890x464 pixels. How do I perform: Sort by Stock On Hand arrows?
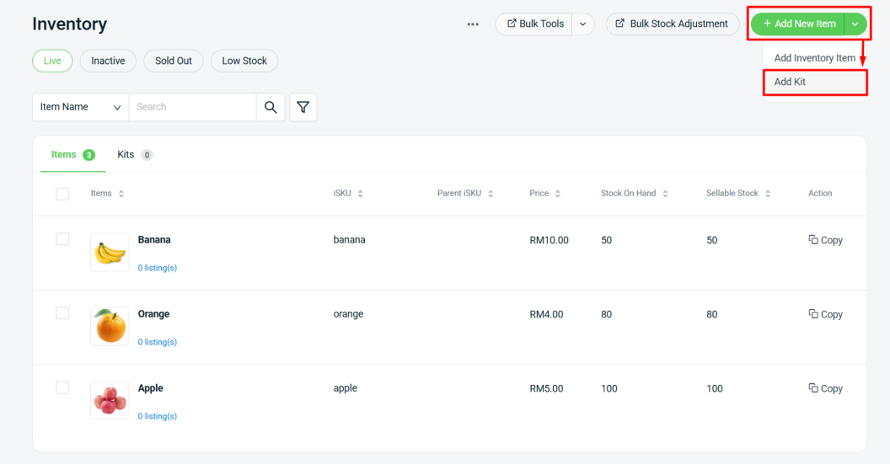tap(665, 194)
